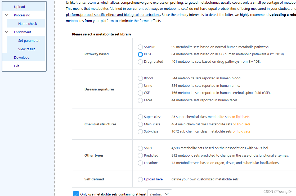Screen dimensions: 296x196
Task: Select Download in the sidebar
Action: pyautogui.click(x=21, y=57)
